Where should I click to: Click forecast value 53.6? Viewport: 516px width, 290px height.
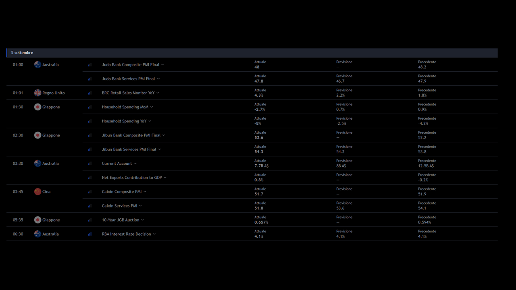pyautogui.click(x=340, y=208)
